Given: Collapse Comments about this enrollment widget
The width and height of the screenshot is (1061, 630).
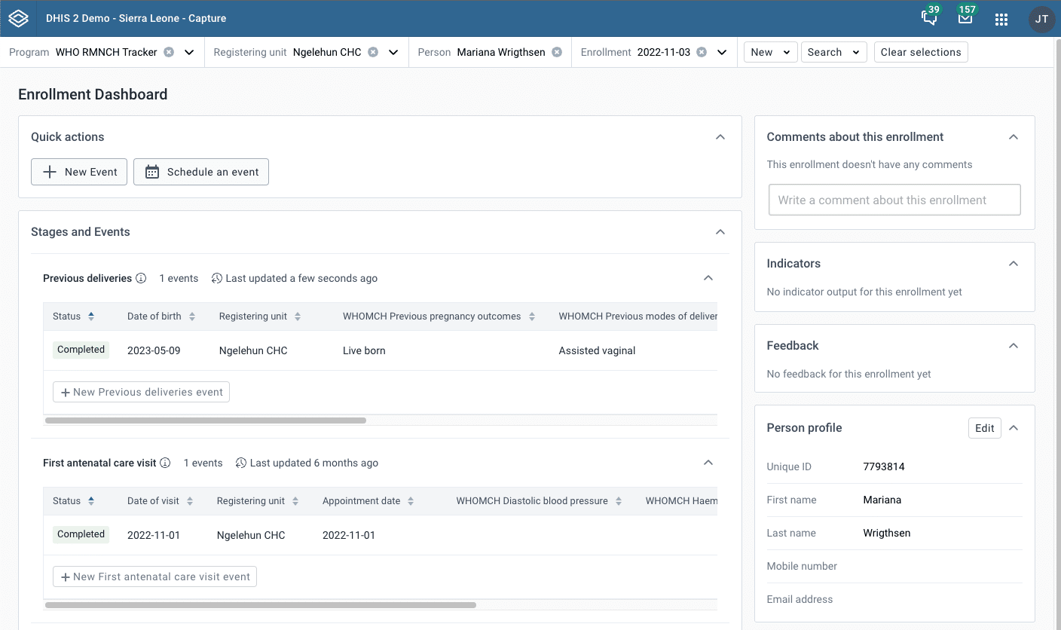Looking at the screenshot, I should (x=1014, y=137).
